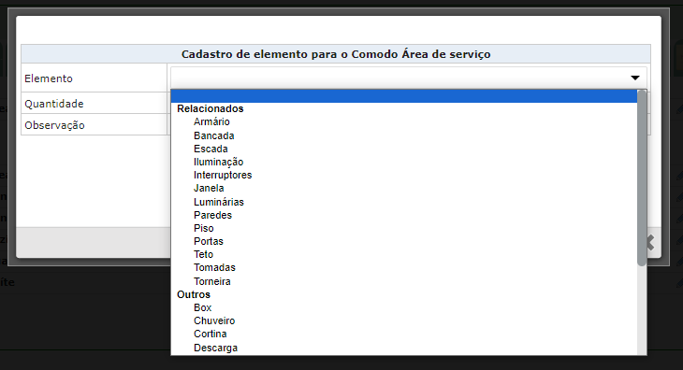This screenshot has width=683, height=370.
Task: Choose Cortina from Outros
Action: tap(211, 334)
